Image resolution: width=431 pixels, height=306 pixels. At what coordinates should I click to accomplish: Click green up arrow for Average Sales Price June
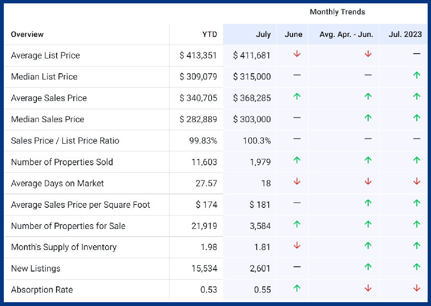tap(297, 97)
